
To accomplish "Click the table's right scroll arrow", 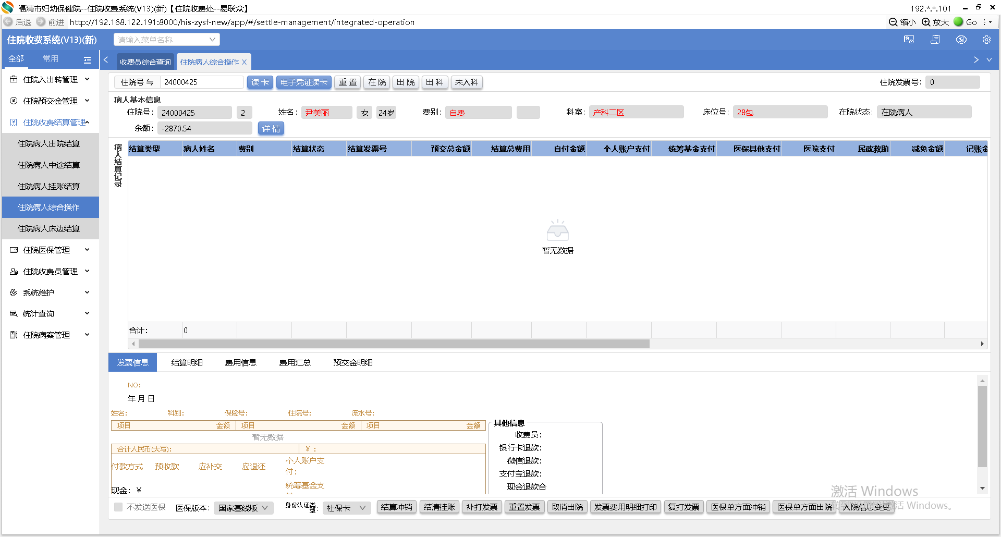I will tap(982, 344).
